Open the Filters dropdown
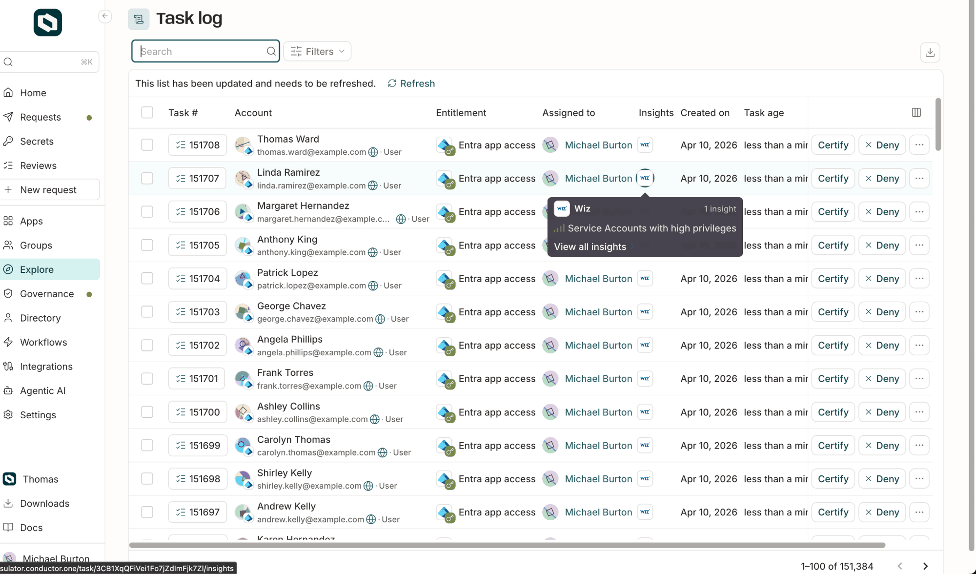The height and width of the screenshot is (574, 976). [317, 51]
